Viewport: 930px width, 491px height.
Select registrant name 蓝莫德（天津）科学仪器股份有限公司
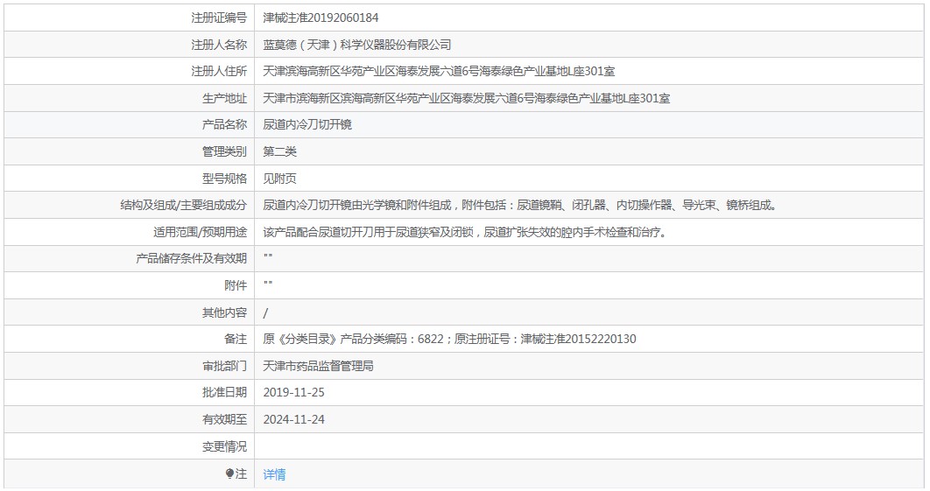pyautogui.click(x=357, y=45)
